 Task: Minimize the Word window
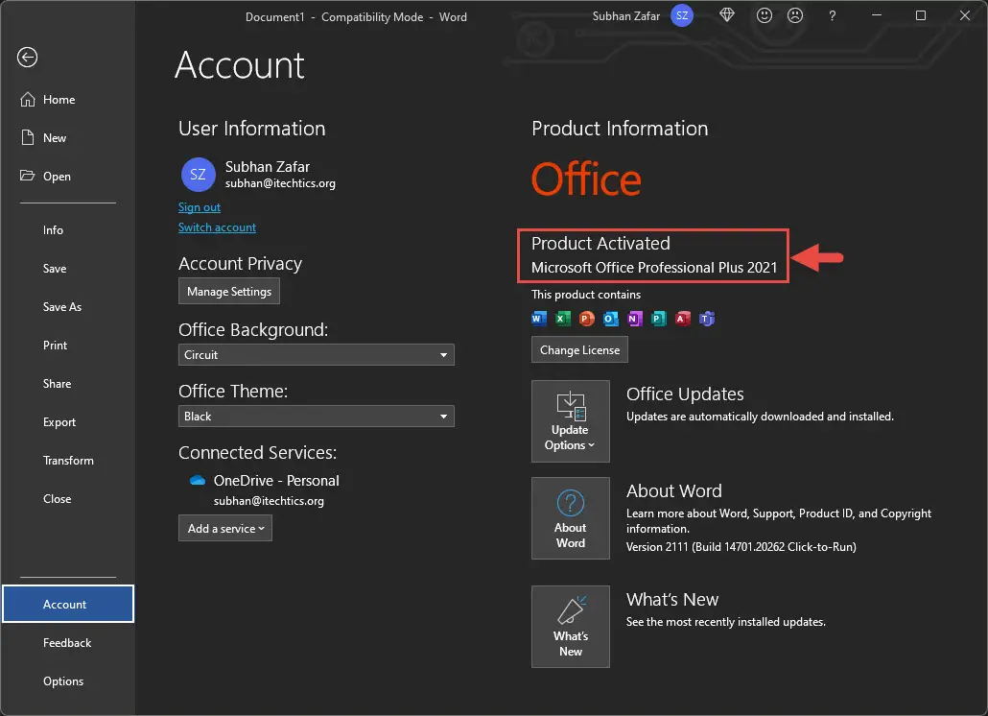tap(877, 15)
